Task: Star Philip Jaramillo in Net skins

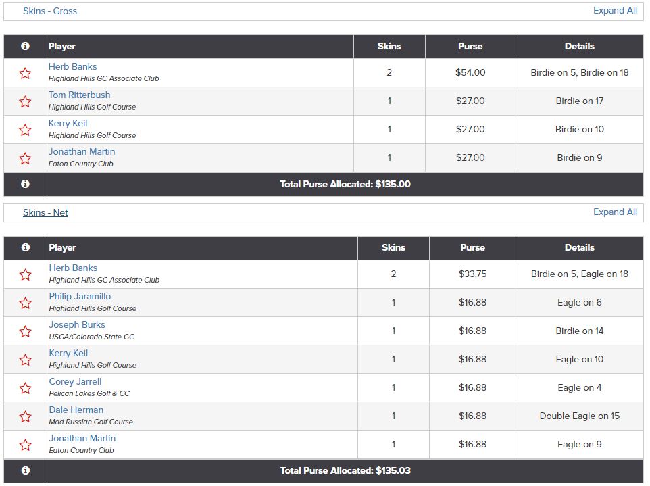Action: point(25,303)
